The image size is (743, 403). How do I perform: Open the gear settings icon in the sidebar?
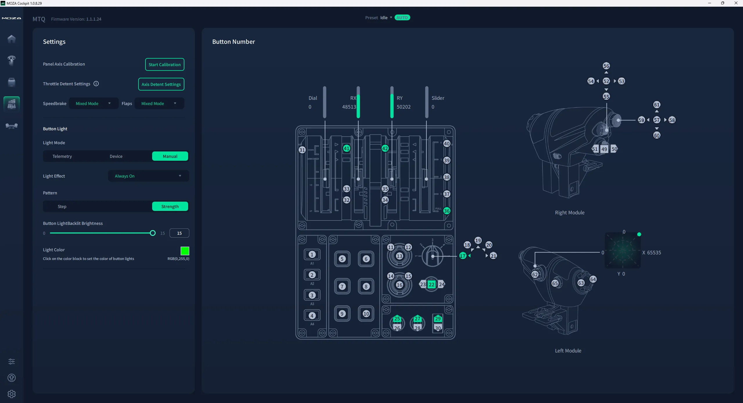(11, 394)
